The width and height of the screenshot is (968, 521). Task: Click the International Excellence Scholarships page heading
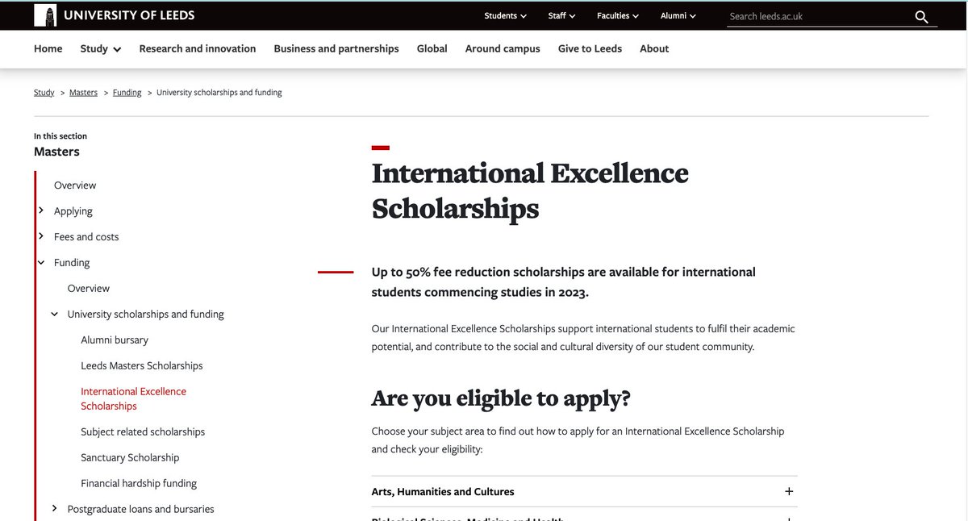pyautogui.click(x=530, y=190)
